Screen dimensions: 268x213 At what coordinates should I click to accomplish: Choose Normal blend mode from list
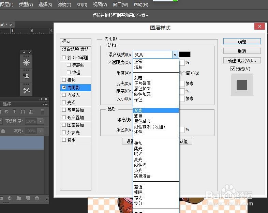[156, 61]
